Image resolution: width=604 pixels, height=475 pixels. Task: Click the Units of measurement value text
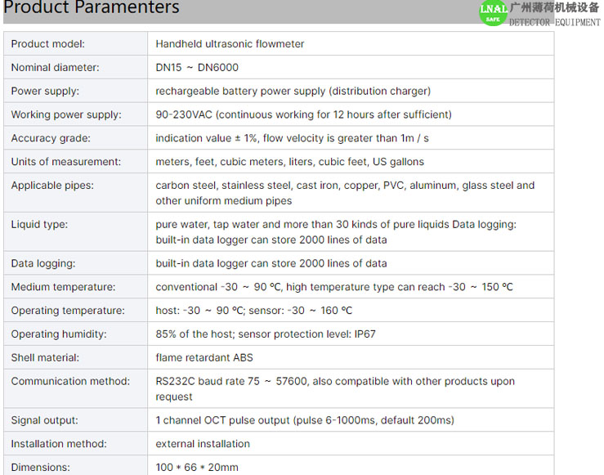pos(289,162)
